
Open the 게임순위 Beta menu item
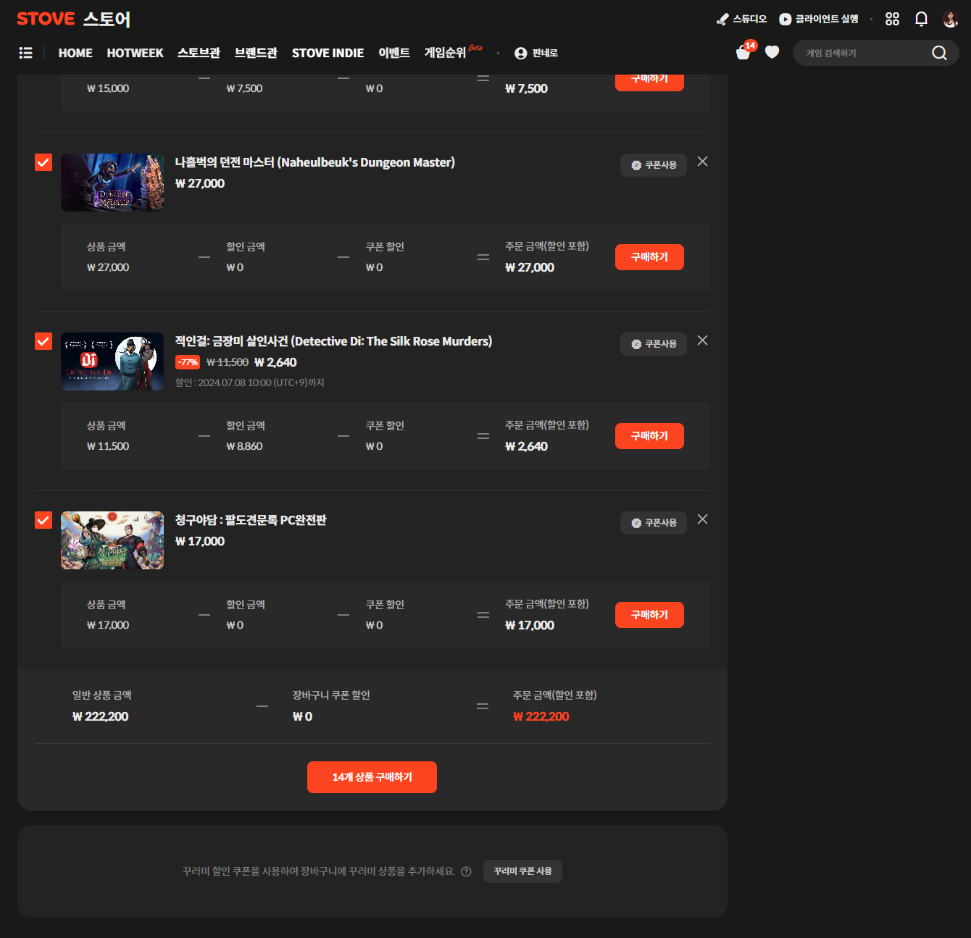[x=453, y=52]
